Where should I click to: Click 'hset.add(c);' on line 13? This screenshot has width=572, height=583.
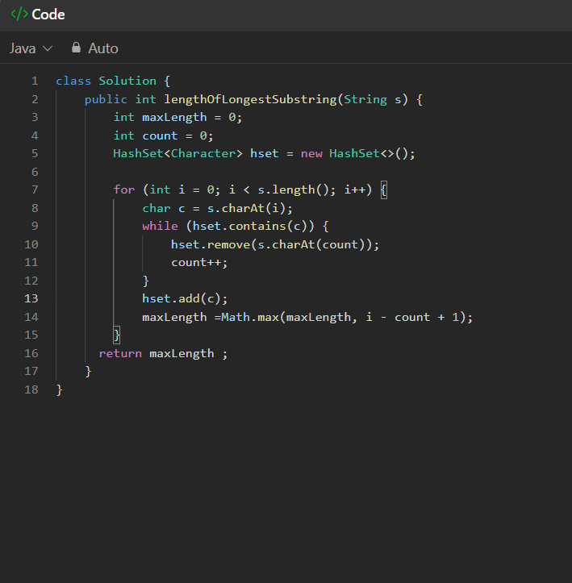point(185,299)
